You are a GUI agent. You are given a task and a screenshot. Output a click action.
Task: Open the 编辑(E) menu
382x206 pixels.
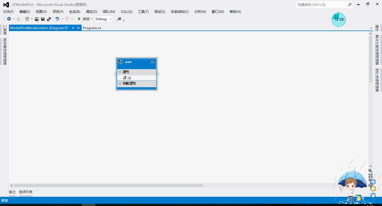coord(25,11)
